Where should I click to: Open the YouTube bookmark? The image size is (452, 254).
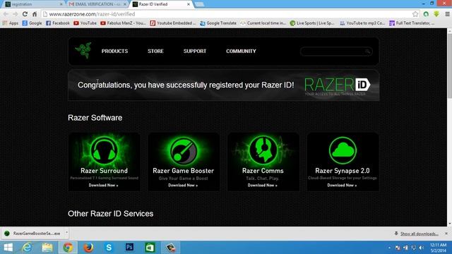pyautogui.click(x=85, y=23)
